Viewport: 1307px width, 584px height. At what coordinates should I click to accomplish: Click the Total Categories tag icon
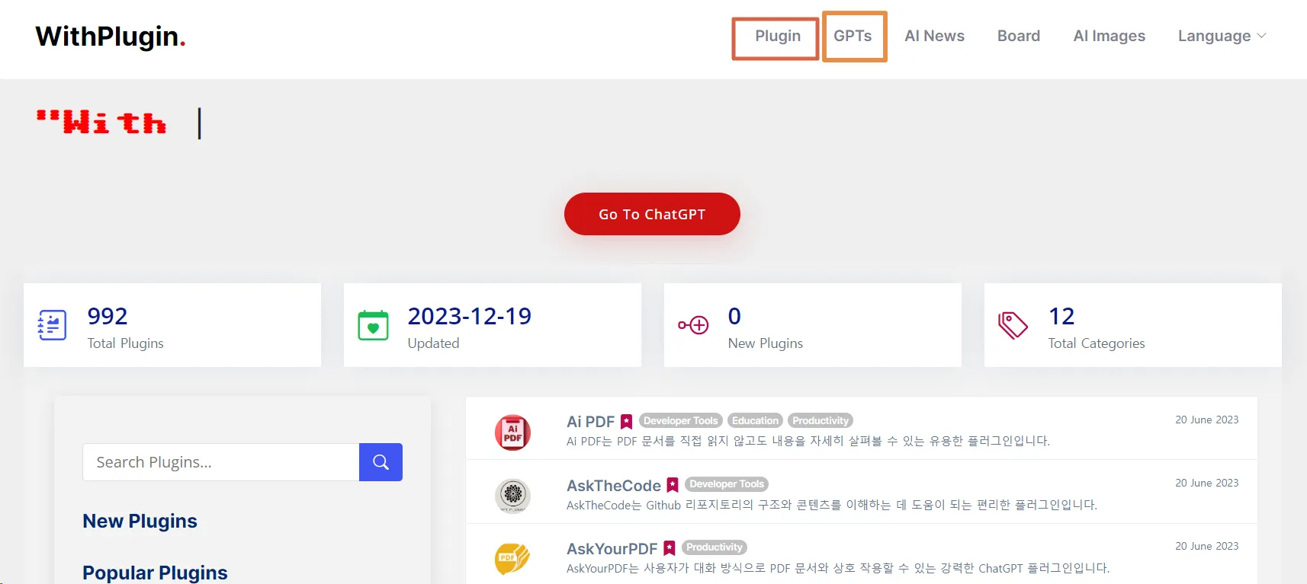tap(1013, 325)
